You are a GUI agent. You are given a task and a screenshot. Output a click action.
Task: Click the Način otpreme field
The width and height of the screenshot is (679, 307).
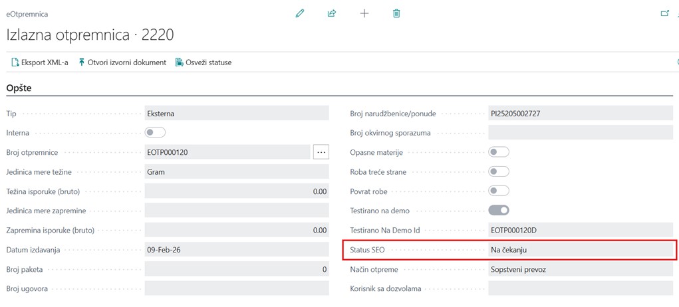tap(580, 270)
